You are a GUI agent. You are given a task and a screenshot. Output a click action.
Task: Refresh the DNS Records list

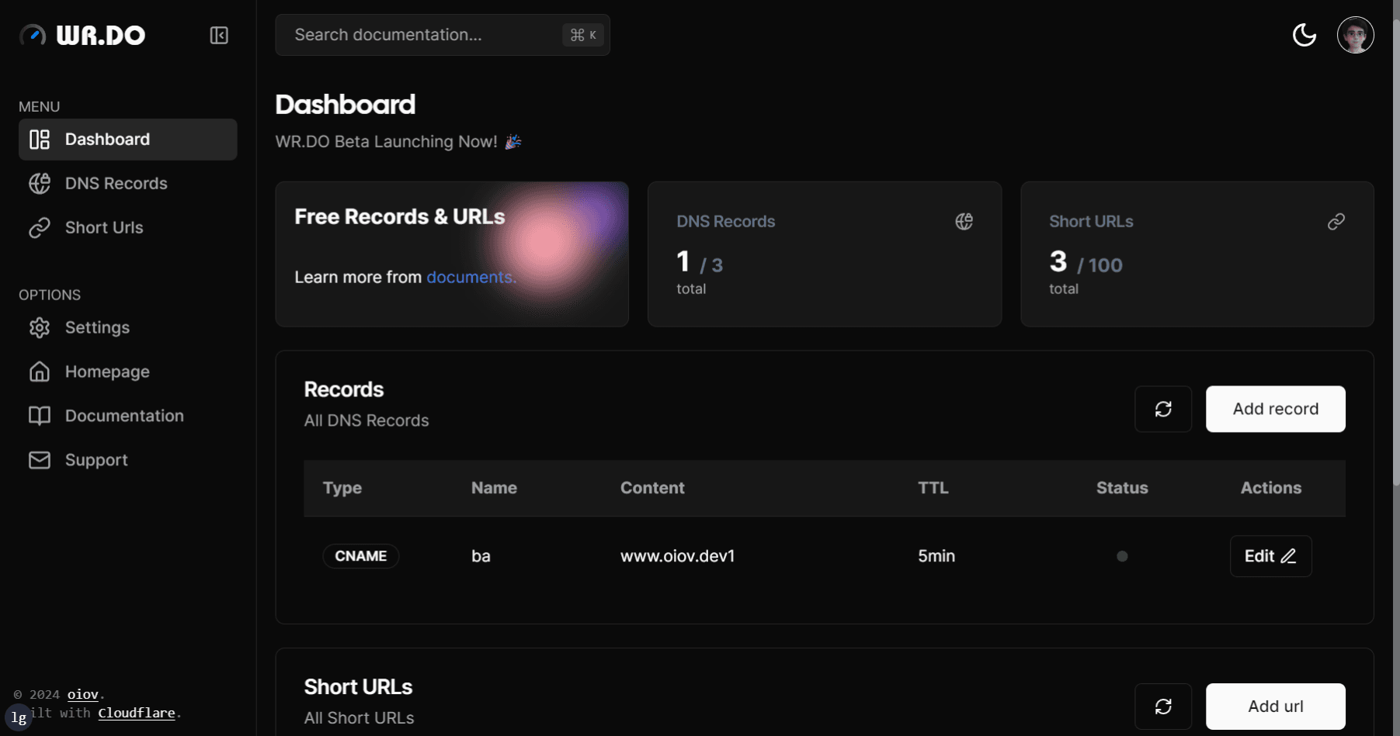pos(1162,409)
